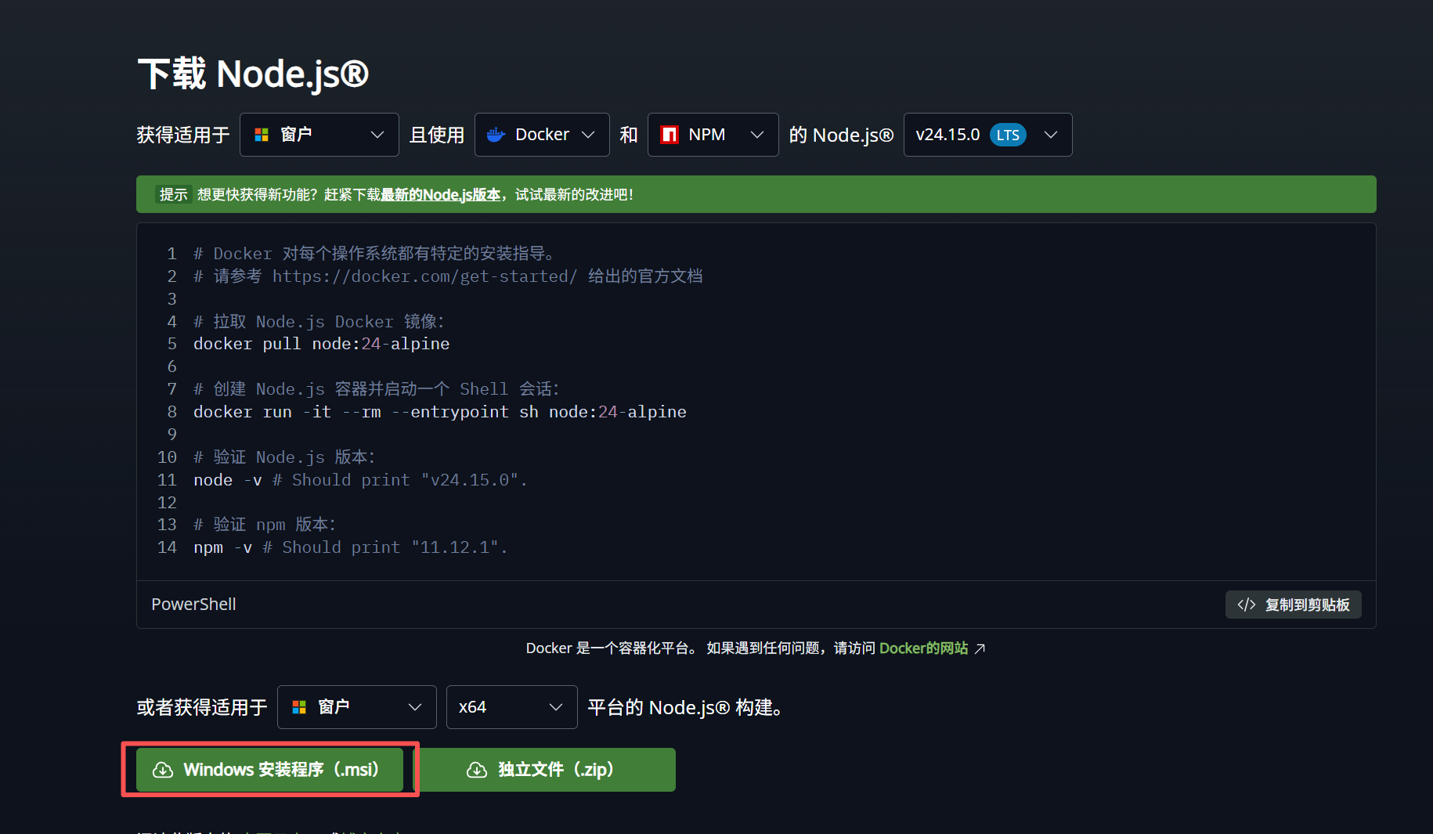Download the 独立文件 (.zip)
Screen dimensions: 1433x834
(x=544, y=770)
